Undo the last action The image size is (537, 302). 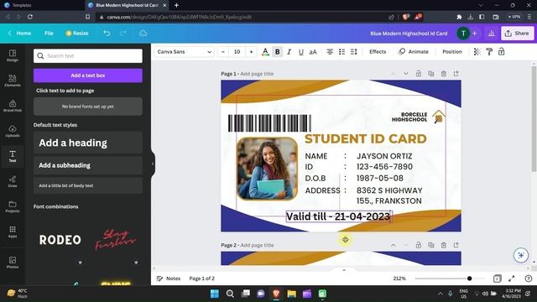point(107,34)
